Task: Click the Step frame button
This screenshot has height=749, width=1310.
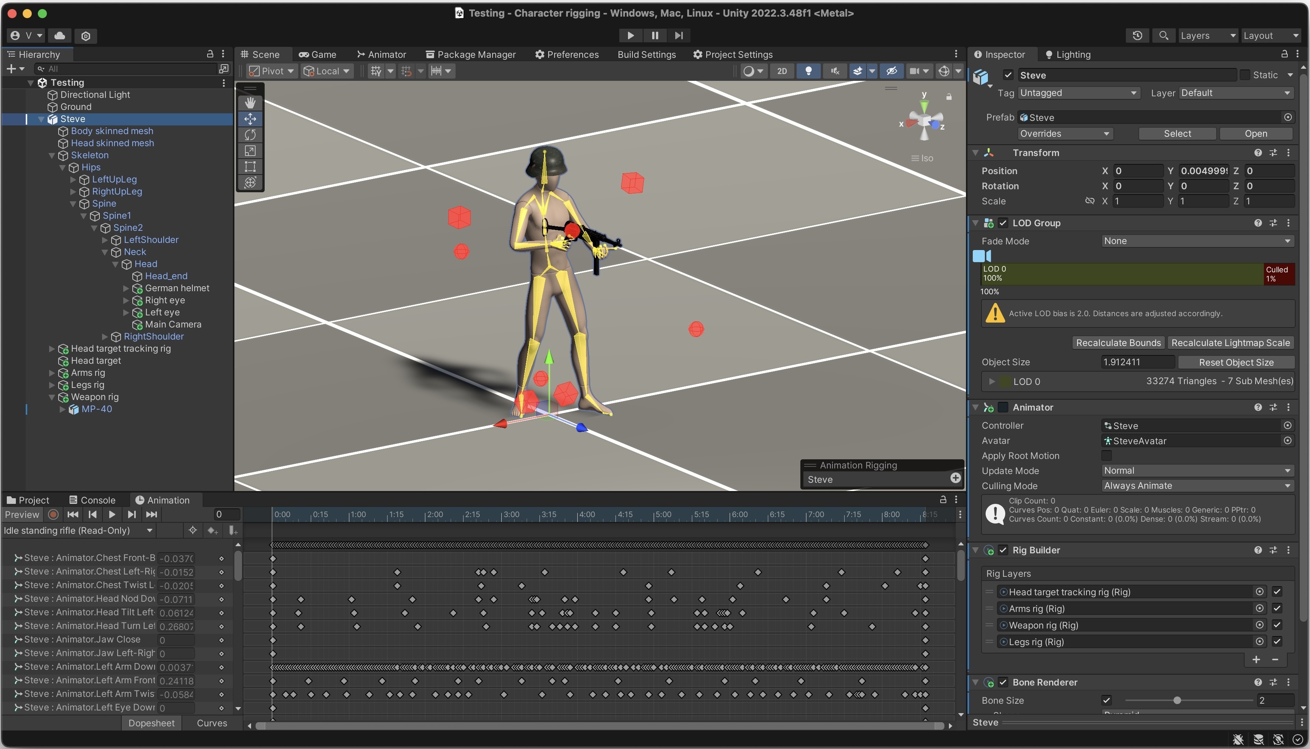Action: click(x=679, y=36)
